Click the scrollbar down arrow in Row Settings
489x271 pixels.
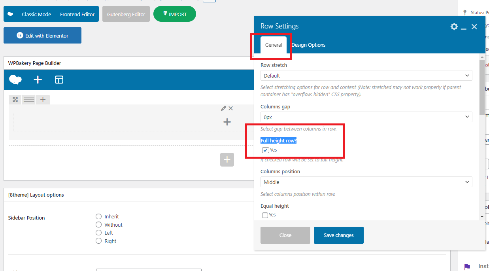point(482,216)
